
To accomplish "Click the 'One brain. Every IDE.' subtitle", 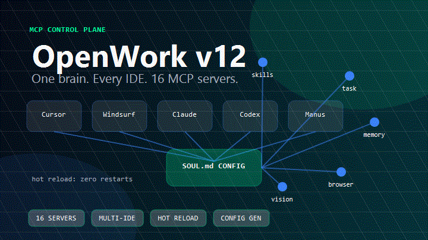I will coord(135,79).
